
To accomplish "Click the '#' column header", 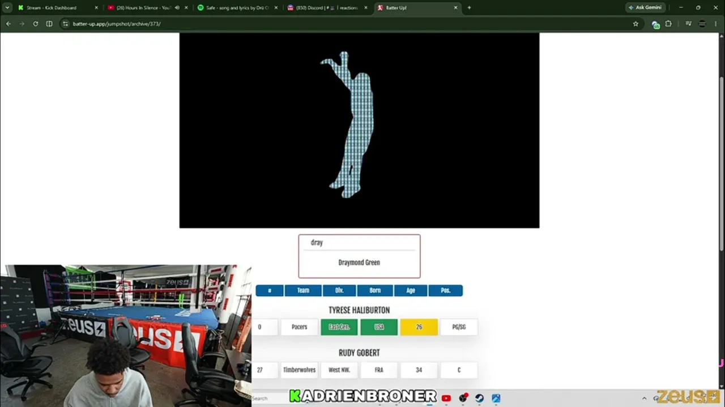I will pos(270,291).
